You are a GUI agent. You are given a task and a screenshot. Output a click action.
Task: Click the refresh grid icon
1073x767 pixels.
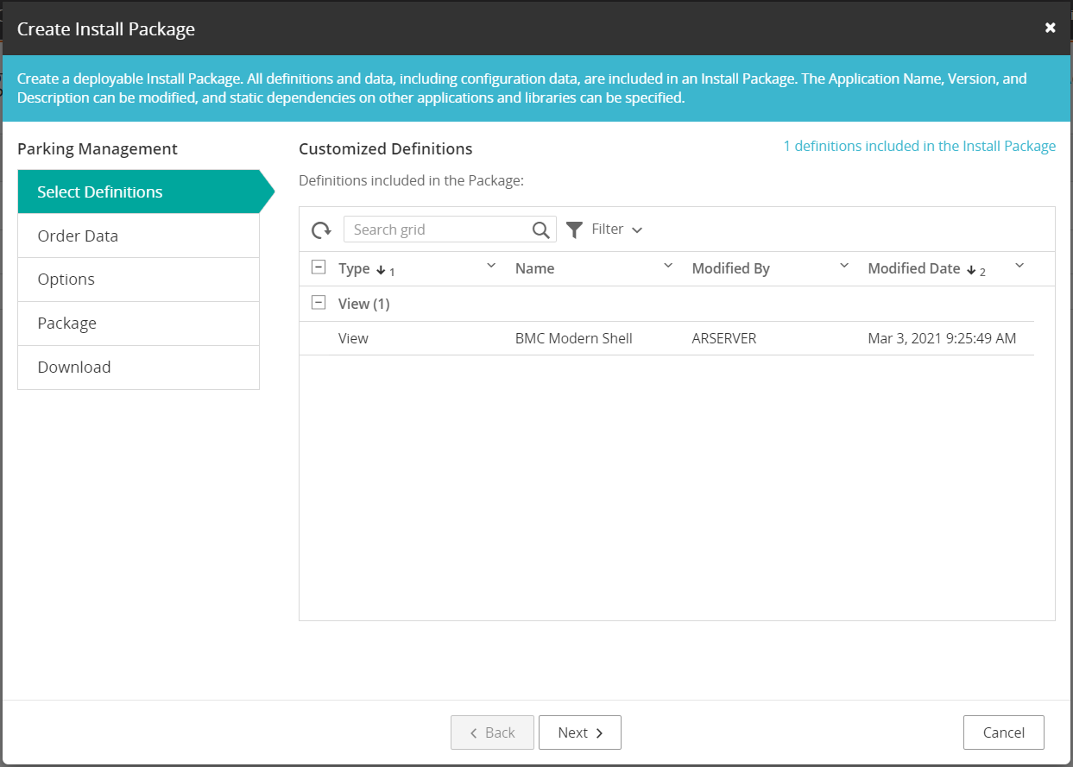(x=321, y=229)
